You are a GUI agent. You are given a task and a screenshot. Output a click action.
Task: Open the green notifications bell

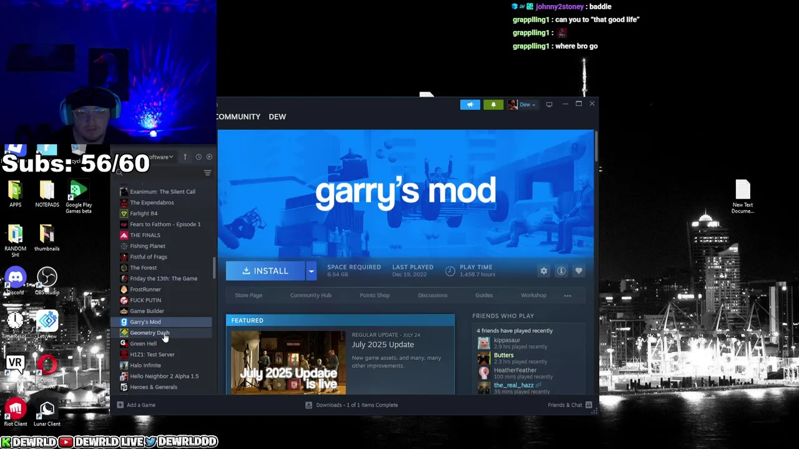(x=493, y=105)
